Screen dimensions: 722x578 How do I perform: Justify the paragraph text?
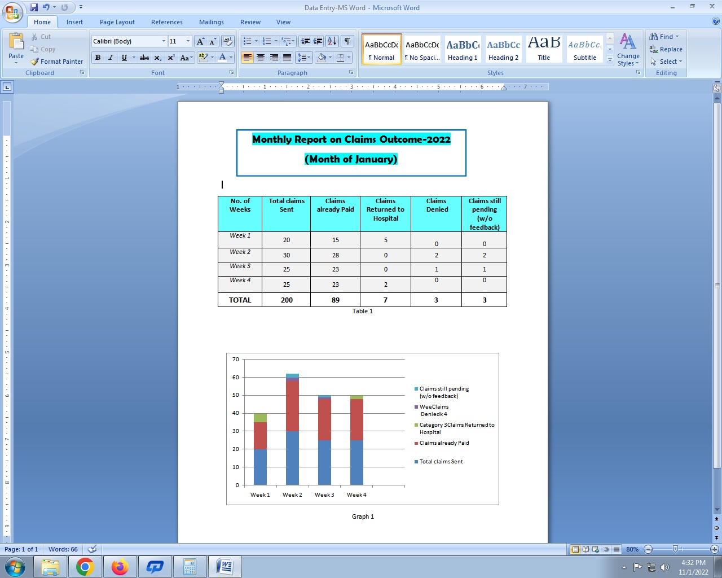(x=287, y=58)
